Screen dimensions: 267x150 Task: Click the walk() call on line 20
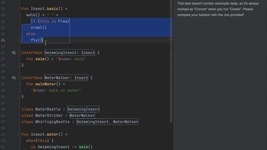(33, 15)
